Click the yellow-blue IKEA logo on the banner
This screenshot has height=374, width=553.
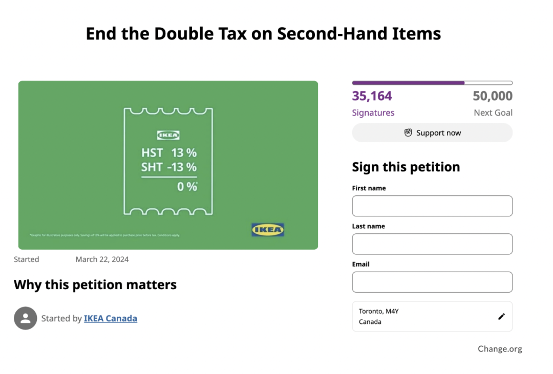[x=268, y=230]
